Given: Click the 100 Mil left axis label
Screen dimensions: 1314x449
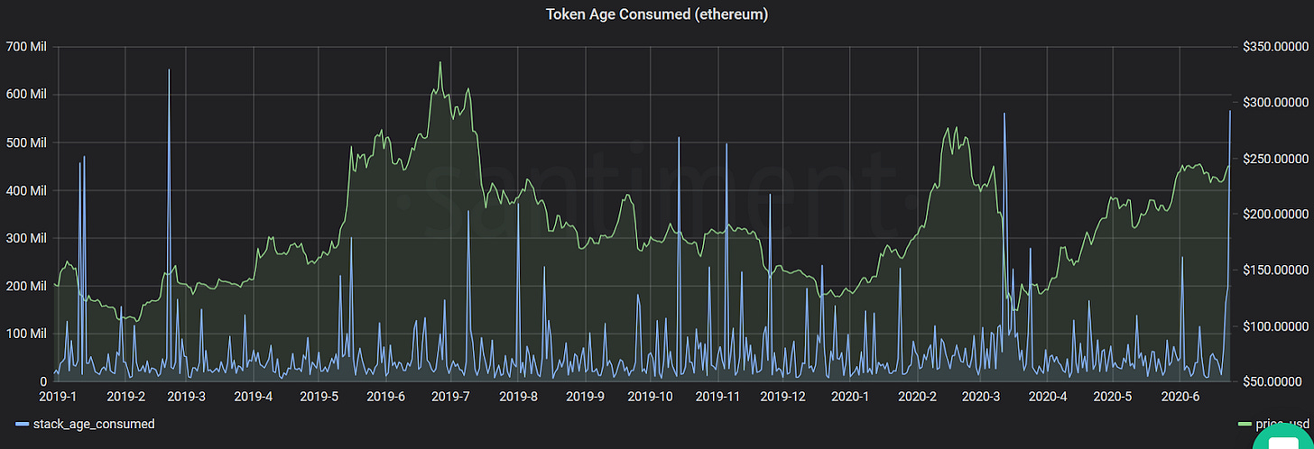Looking at the screenshot, I should point(26,334).
